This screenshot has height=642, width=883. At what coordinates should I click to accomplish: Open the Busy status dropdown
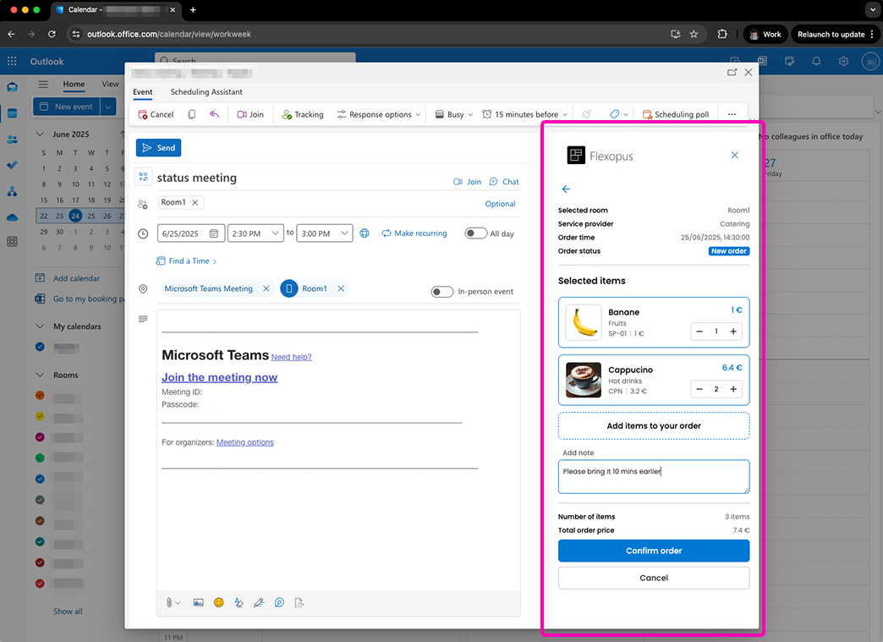[454, 114]
